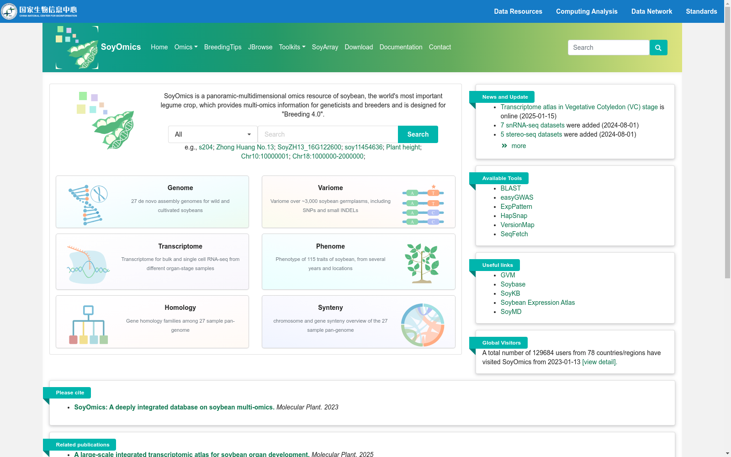Click the view detail visitors link
Viewport: 731px width, 457px height.
599,362
